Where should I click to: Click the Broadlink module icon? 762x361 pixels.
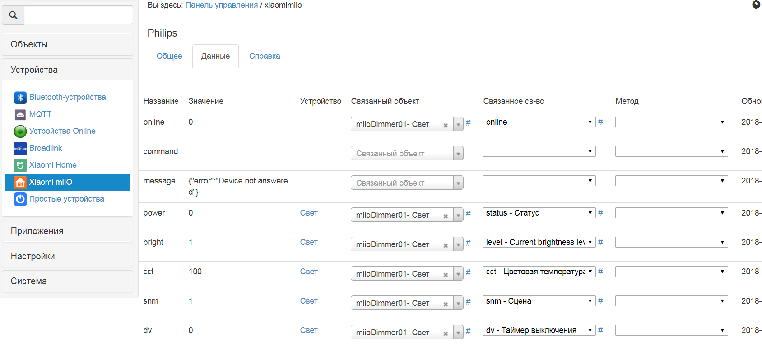(20, 149)
